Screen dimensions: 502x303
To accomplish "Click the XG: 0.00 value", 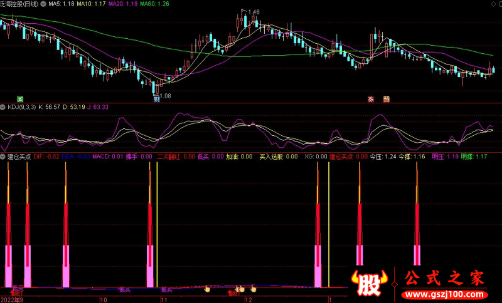I will tap(316, 157).
